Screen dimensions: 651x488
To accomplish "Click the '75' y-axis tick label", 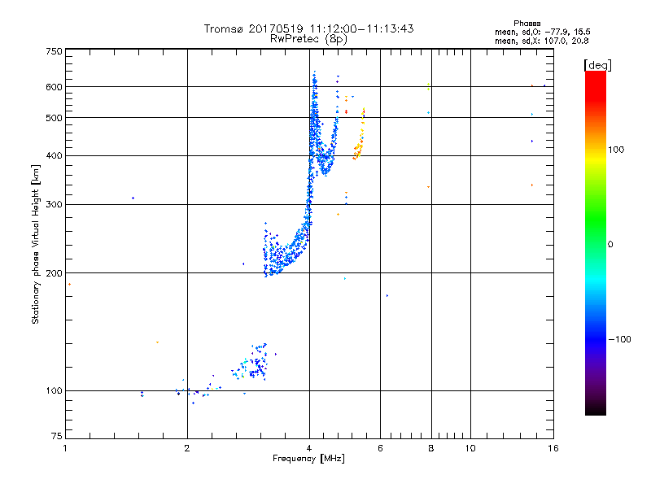I will [57, 436].
